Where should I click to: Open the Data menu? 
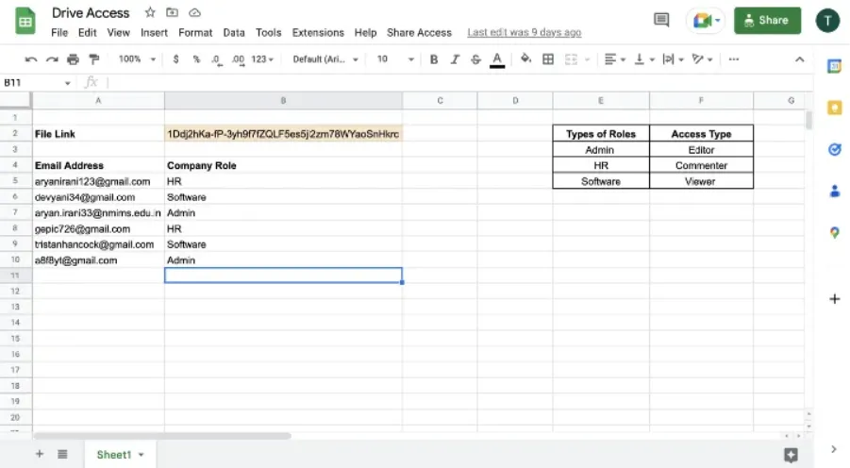[234, 32]
